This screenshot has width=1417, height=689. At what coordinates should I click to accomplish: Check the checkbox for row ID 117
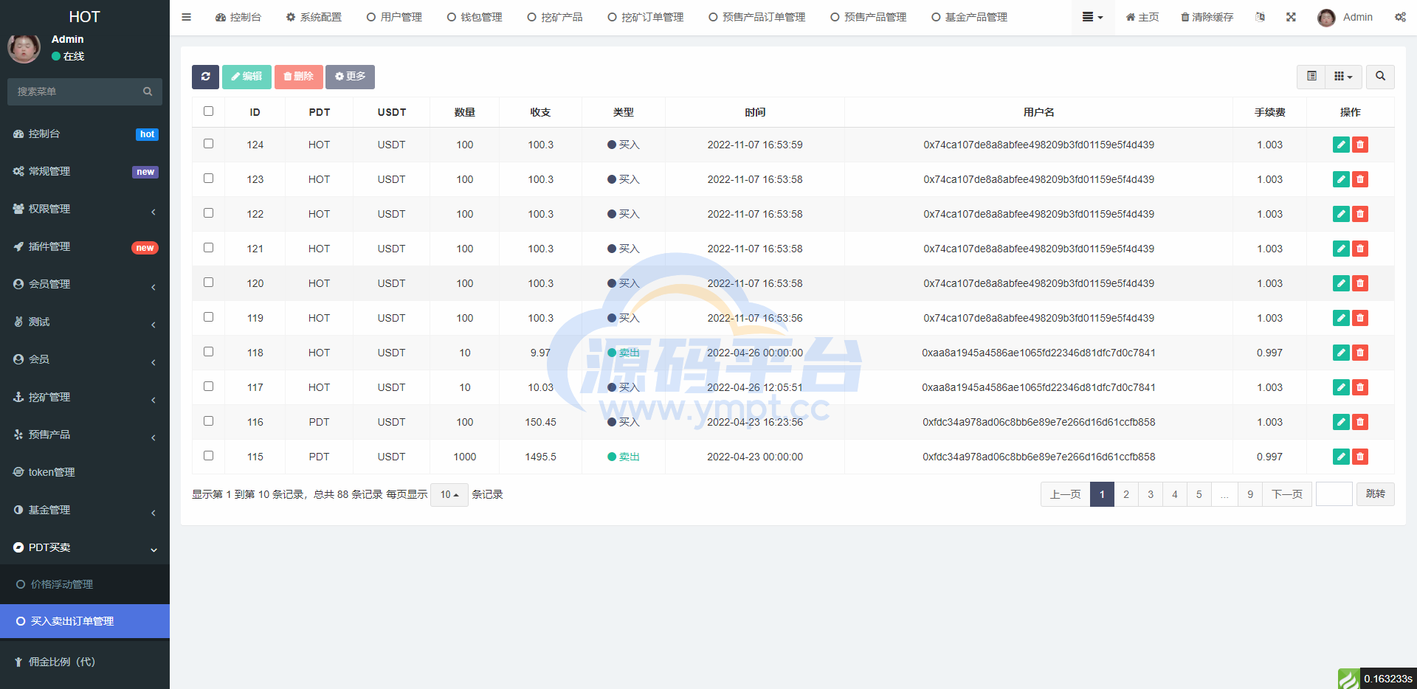tap(208, 387)
